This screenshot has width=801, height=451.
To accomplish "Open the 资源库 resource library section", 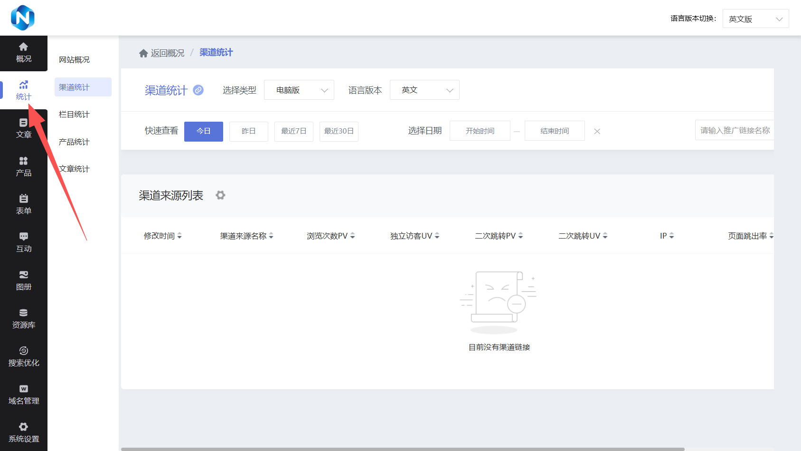I will pos(23,318).
